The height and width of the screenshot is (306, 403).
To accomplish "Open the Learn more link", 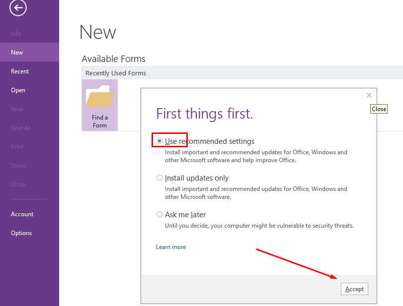I will pyautogui.click(x=171, y=247).
